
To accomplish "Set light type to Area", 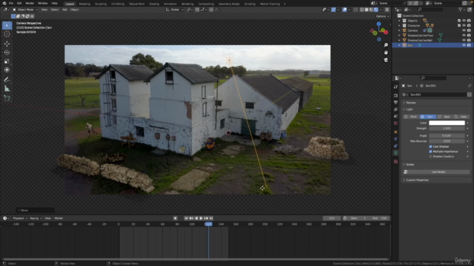I will coord(461,117).
